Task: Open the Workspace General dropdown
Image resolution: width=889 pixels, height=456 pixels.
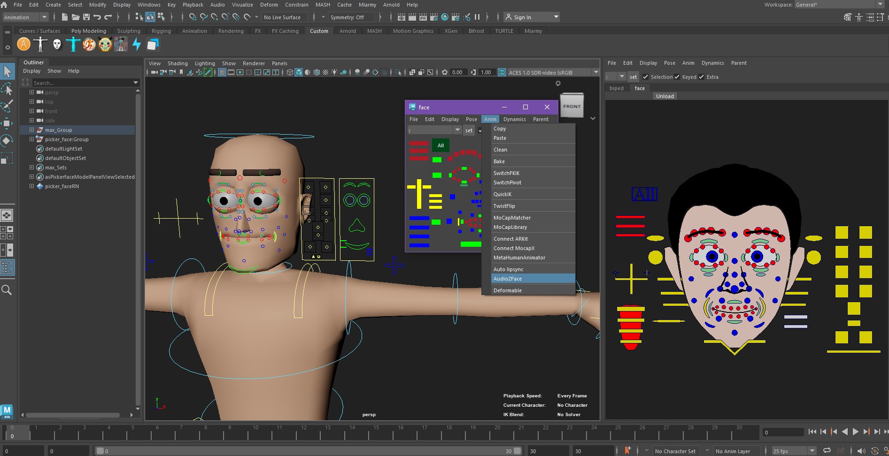Action: pyautogui.click(x=839, y=5)
